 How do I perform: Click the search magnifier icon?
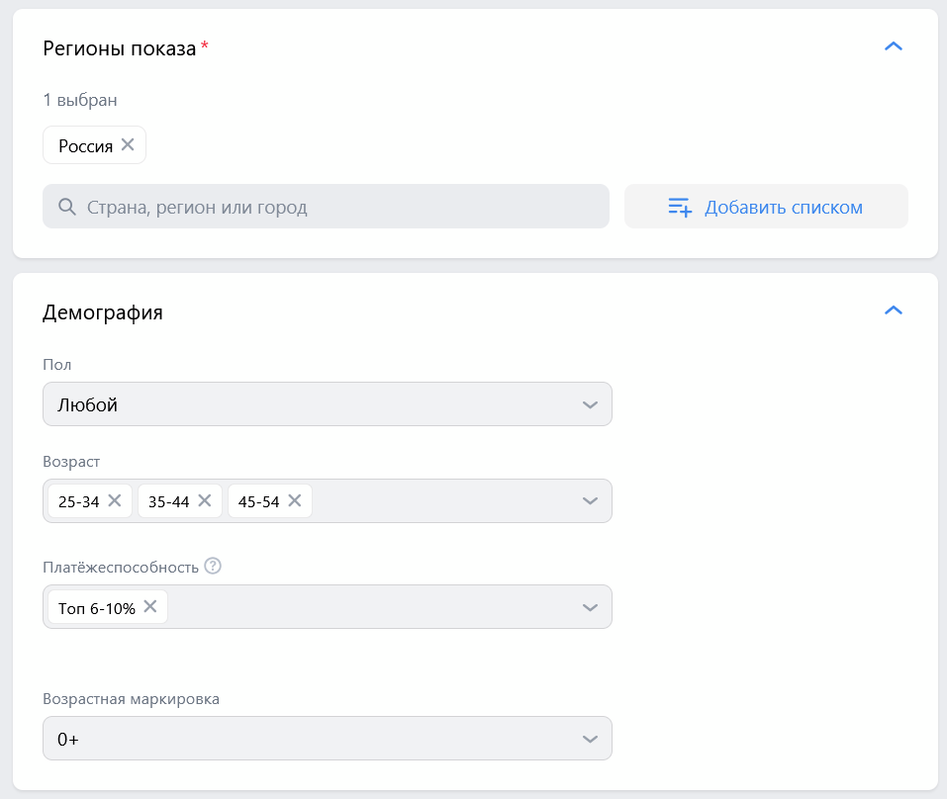click(67, 207)
